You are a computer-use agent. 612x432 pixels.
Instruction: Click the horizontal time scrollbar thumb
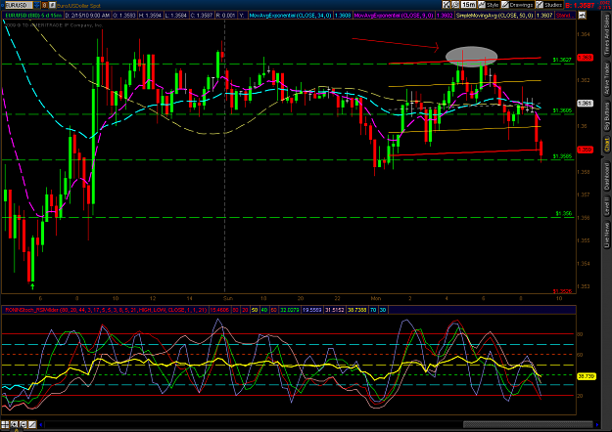[528, 424]
